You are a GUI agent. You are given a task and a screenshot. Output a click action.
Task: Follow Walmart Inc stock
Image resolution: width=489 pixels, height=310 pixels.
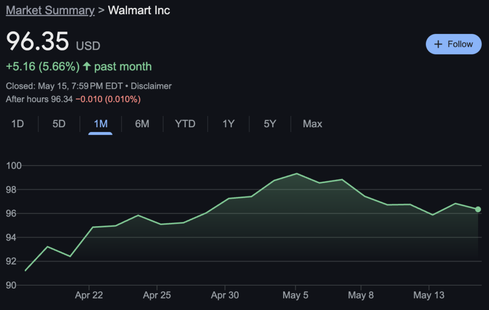pyautogui.click(x=454, y=44)
